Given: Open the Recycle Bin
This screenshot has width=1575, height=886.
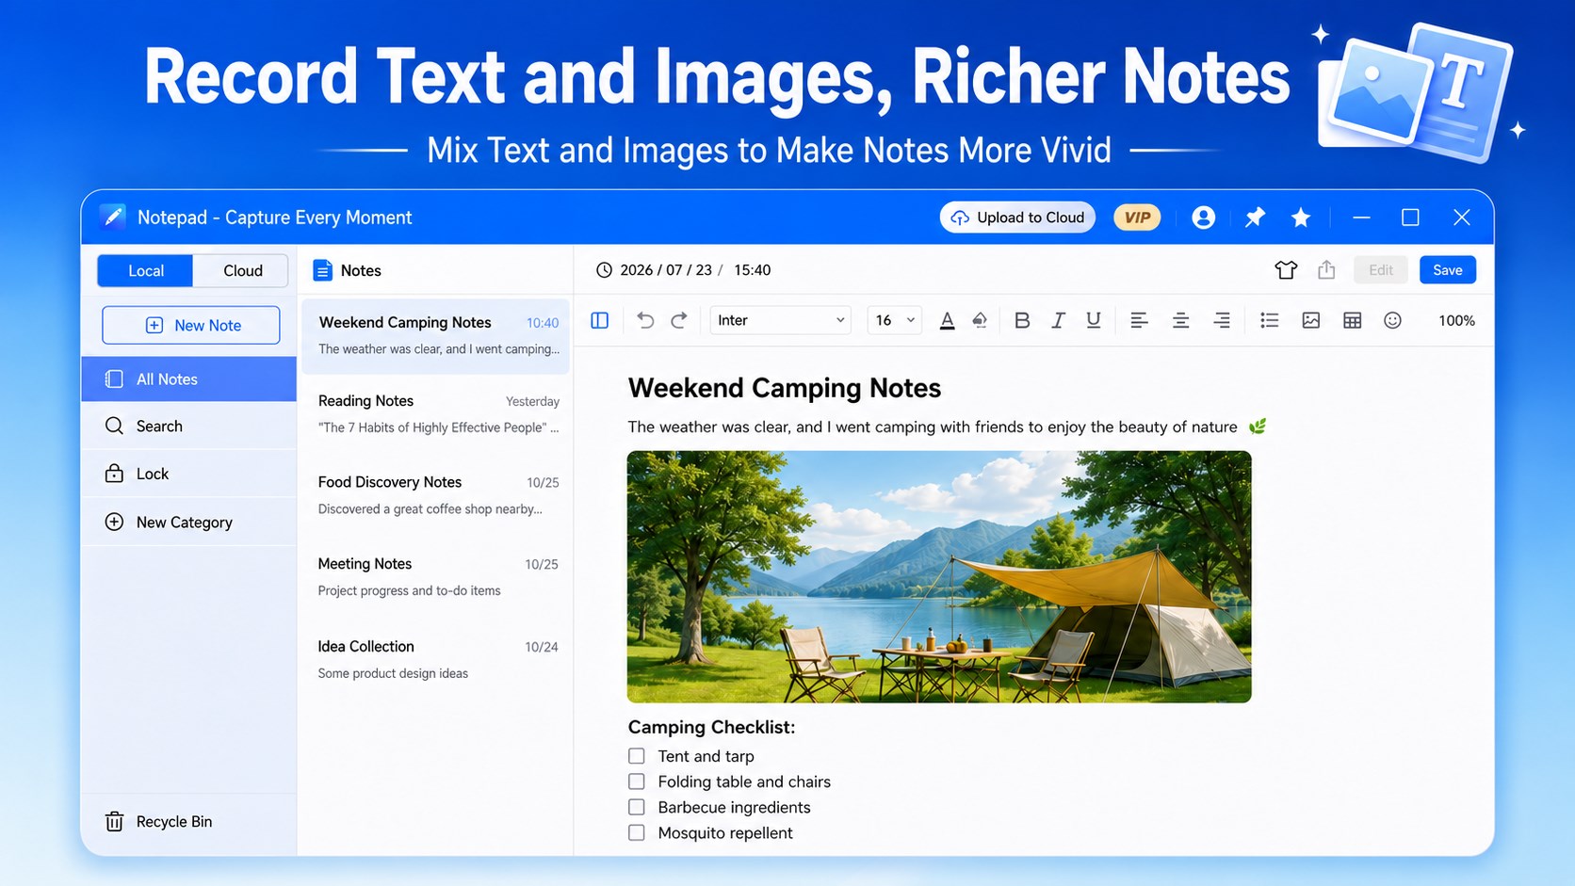Looking at the screenshot, I should [188, 821].
